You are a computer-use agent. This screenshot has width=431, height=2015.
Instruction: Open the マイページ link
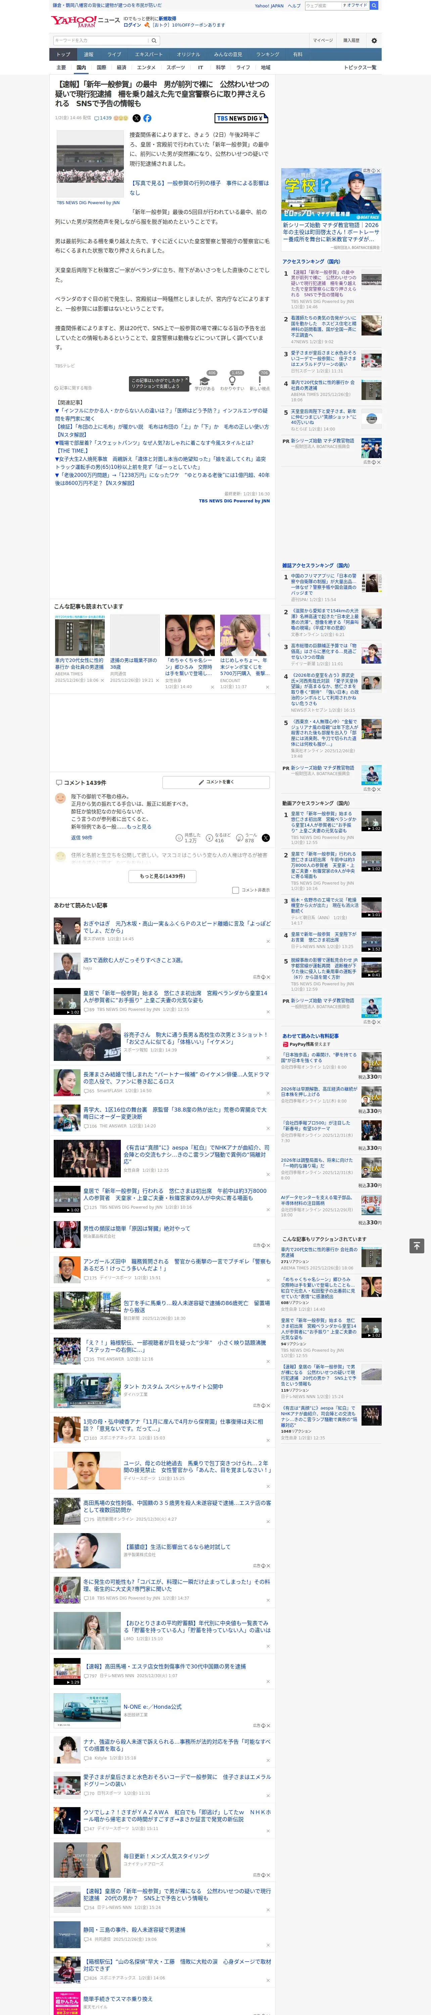coord(323,41)
